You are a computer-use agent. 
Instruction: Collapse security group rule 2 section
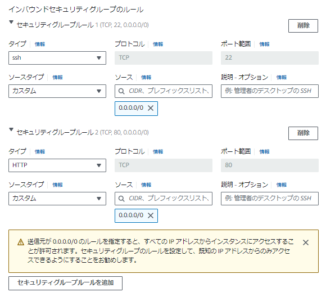coord(11,129)
